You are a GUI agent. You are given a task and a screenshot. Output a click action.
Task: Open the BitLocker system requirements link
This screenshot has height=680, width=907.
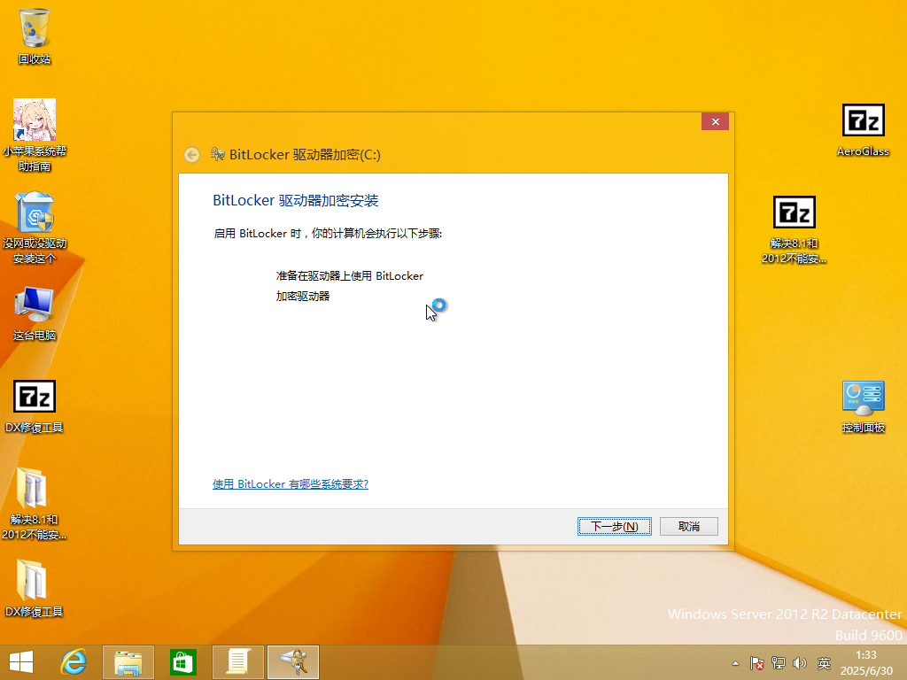[x=291, y=484]
